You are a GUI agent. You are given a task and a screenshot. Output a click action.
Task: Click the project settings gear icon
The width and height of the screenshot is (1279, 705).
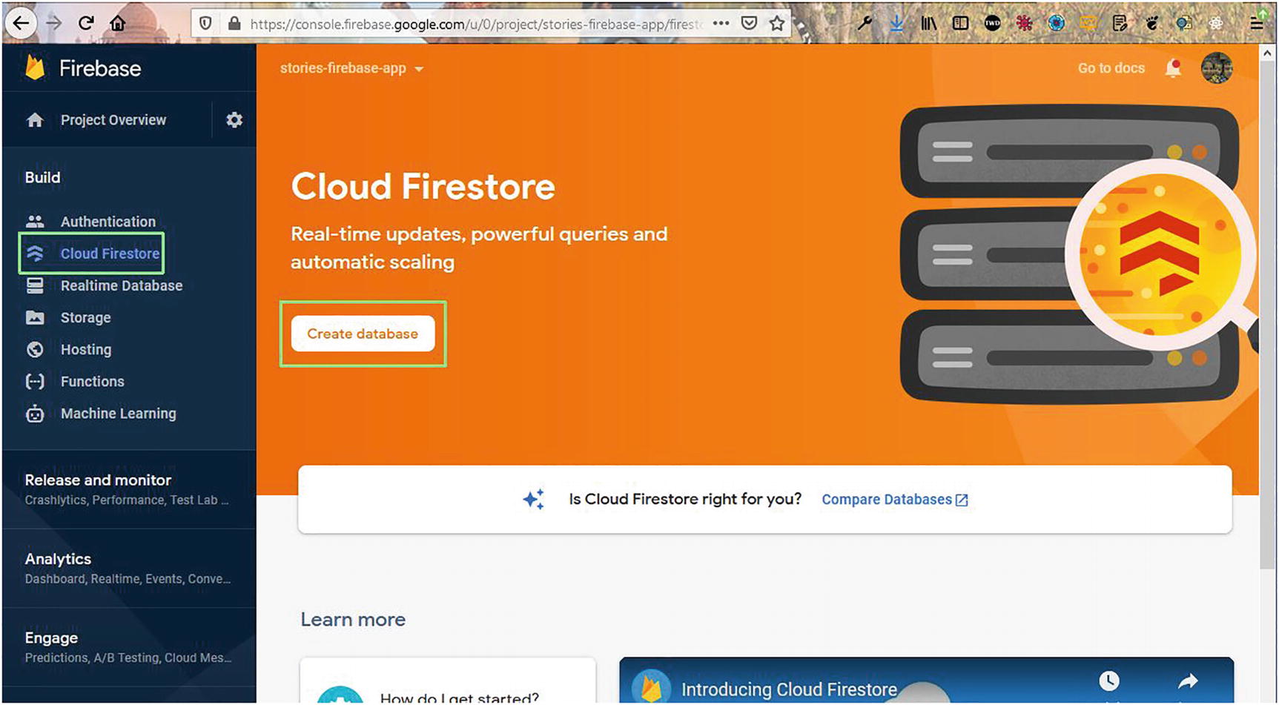click(234, 120)
